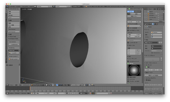This screenshot has height=102, width=170.
Task: Open the unit preset dropdown
Action: coord(151,42)
